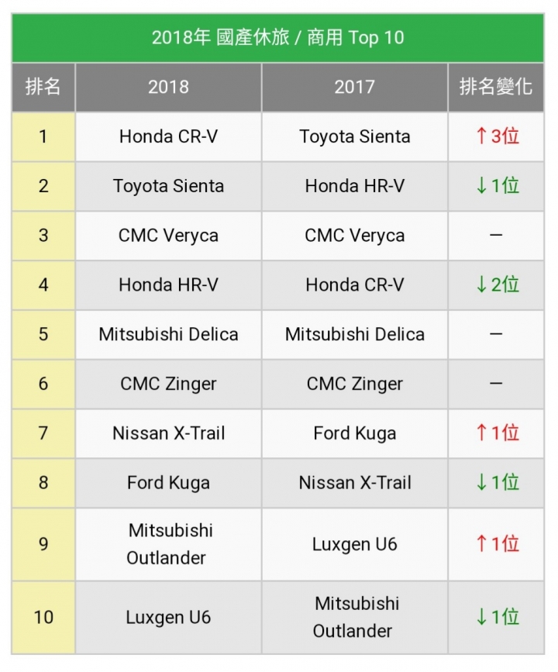Select CMC Zinger in the 2018 column
This screenshot has width=558, height=672.
click(x=168, y=384)
